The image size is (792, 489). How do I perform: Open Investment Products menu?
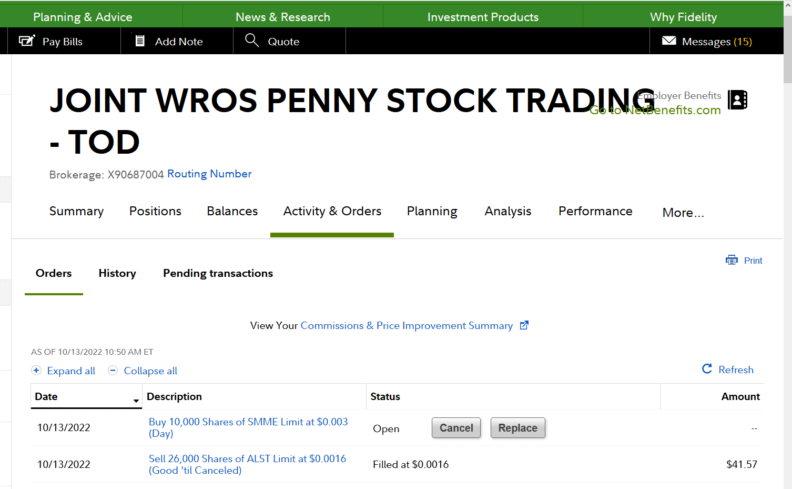[483, 17]
